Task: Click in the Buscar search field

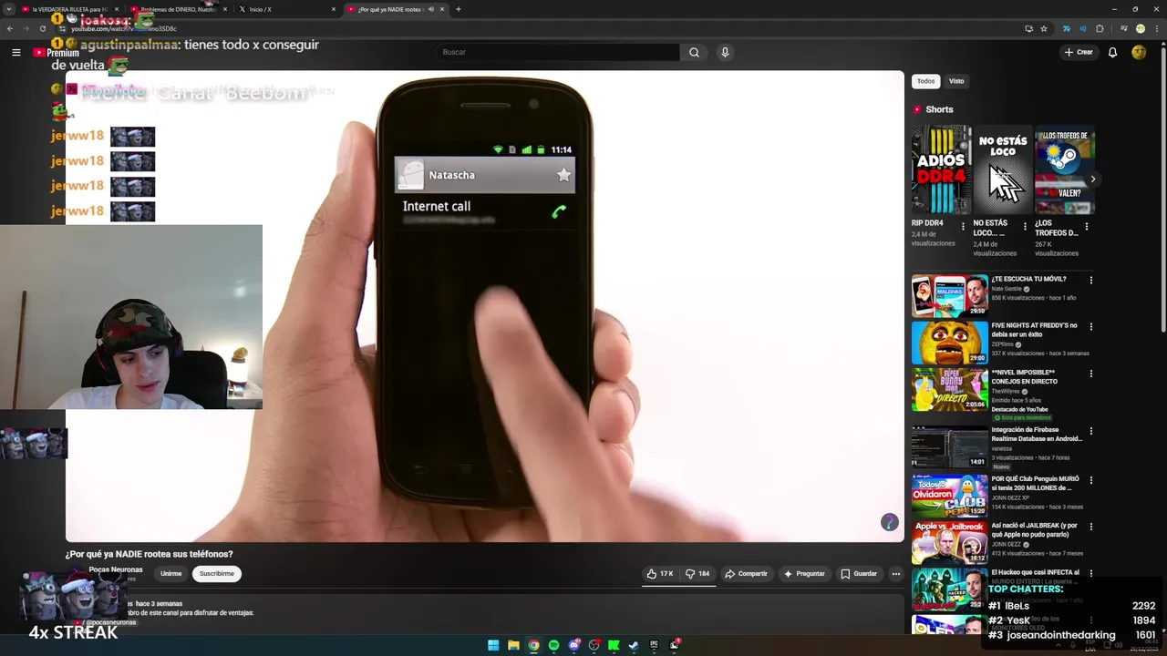Action: [556, 52]
